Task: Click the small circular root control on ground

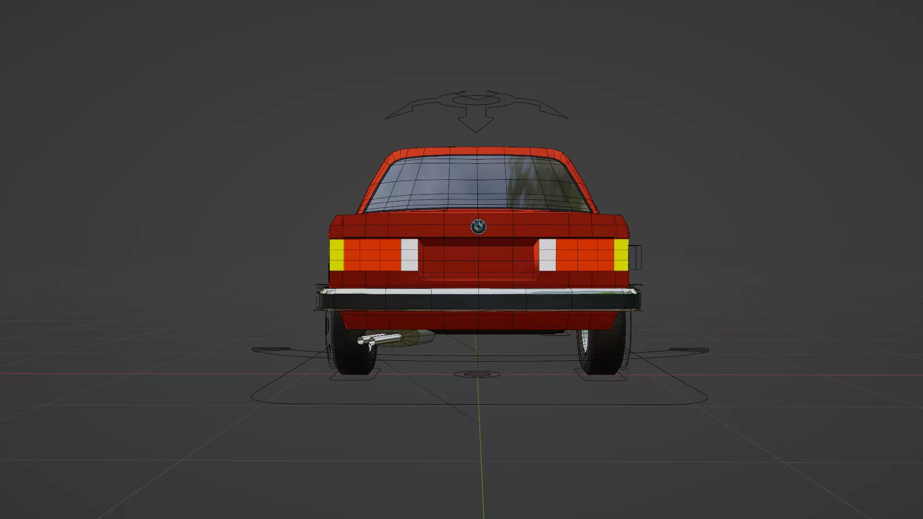Action: [477, 374]
